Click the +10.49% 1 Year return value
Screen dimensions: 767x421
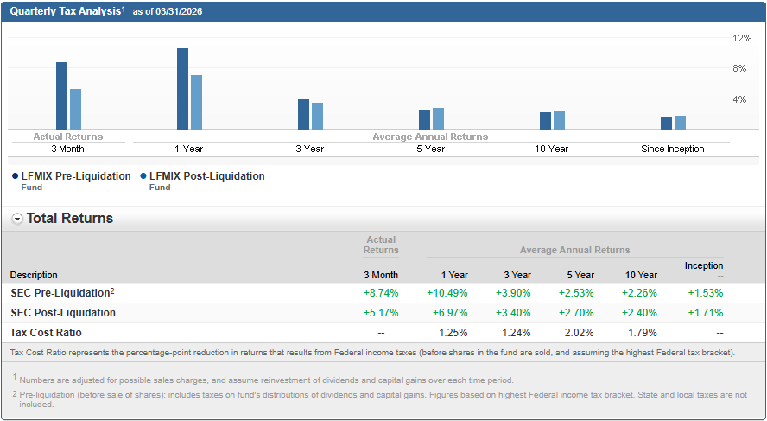[447, 293]
